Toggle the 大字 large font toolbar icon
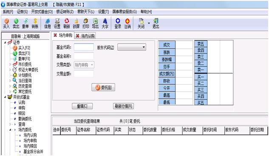The height and width of the screenshot is (156, 269). point(105,23)
